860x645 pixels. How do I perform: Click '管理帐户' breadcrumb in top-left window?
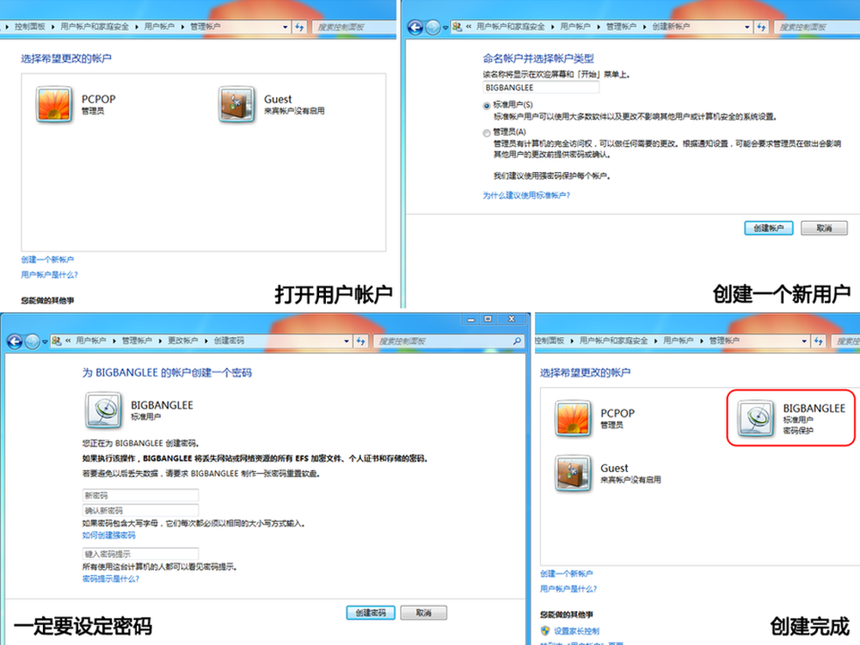click(206, 27)
